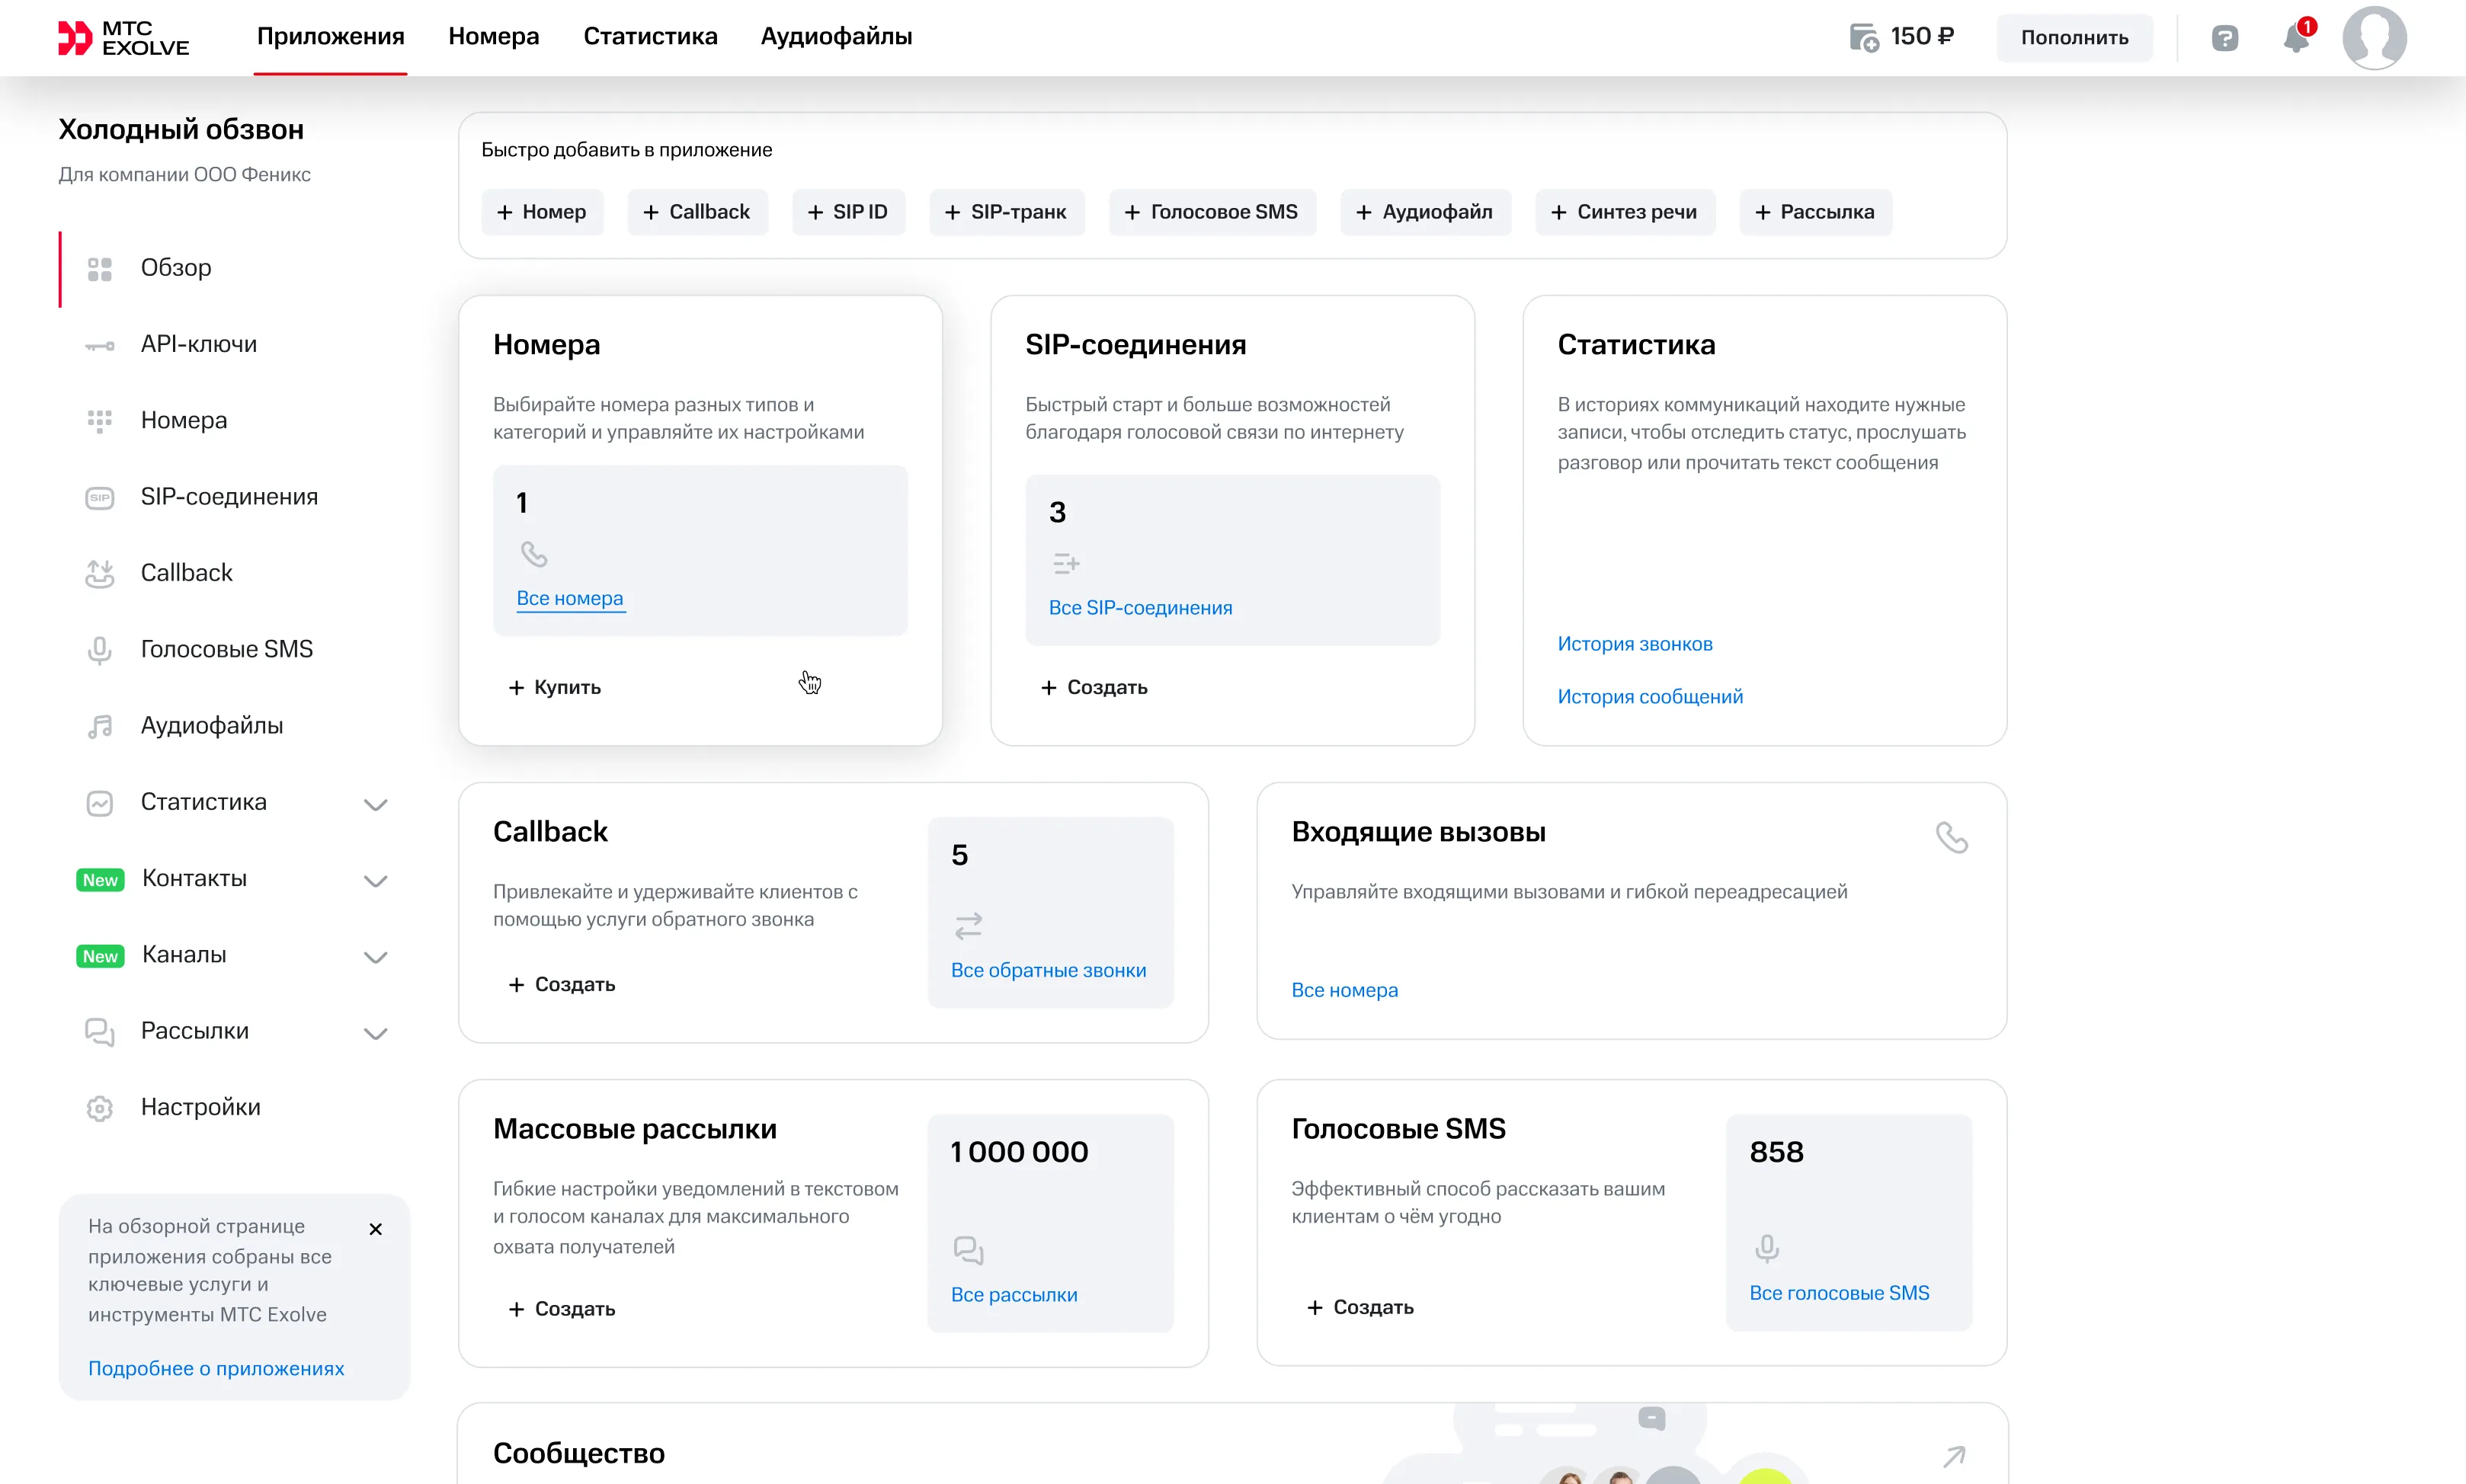This screenshot has height=1484, width=2466.
Task: Expand the Каналы sidebar section
Action: [x=376, y=956]
